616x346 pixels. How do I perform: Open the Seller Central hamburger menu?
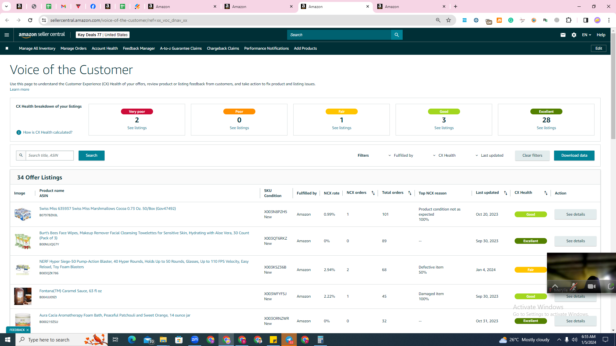[7, 35]
